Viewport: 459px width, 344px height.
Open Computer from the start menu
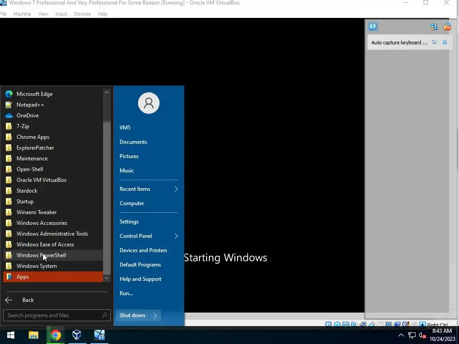click(149, 203)
